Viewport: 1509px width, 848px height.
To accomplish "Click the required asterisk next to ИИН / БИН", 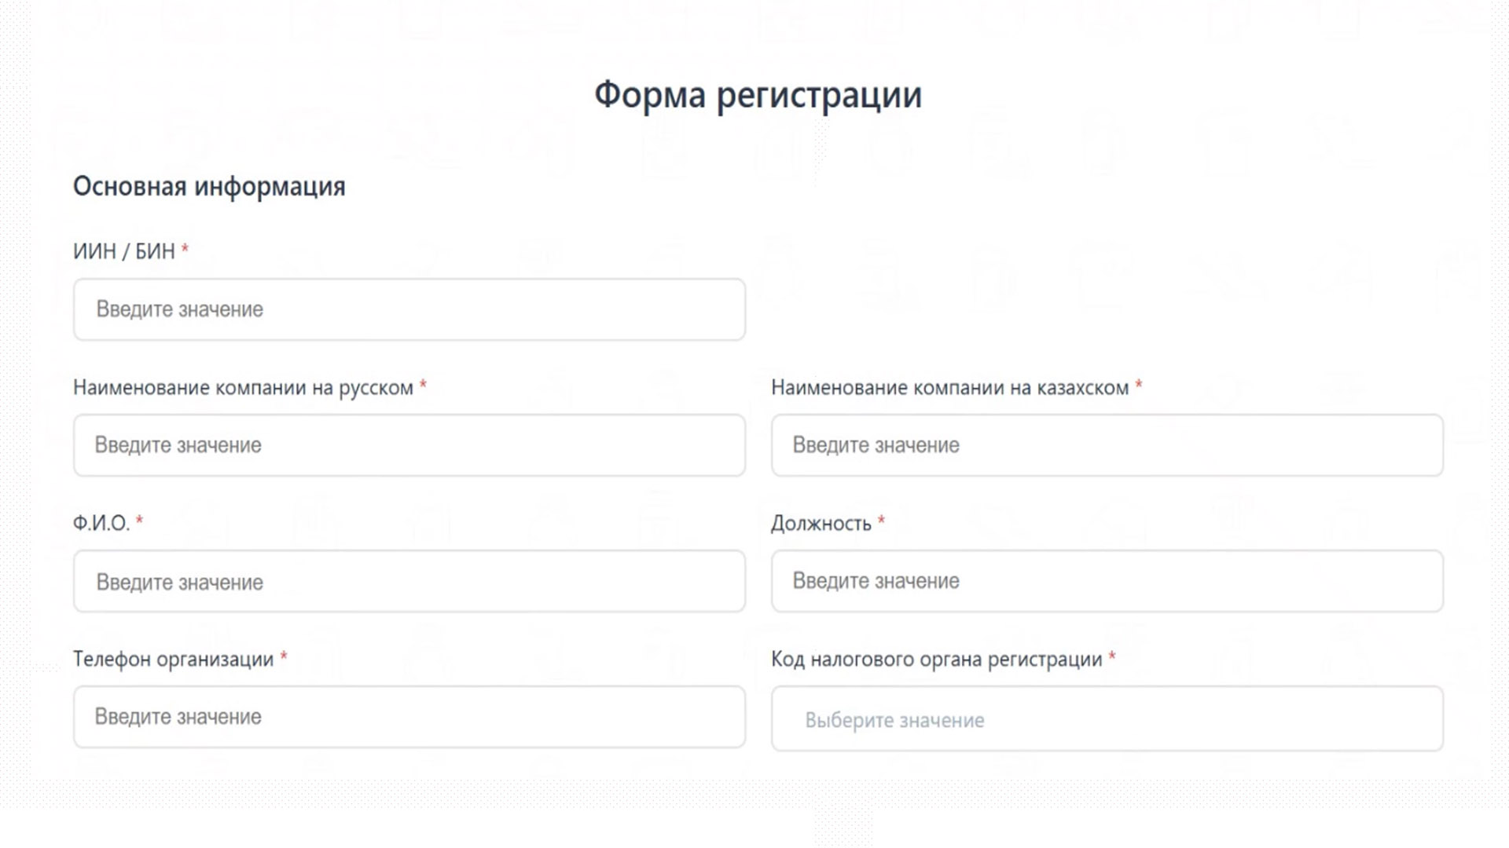I will click(x=185, y=248).
